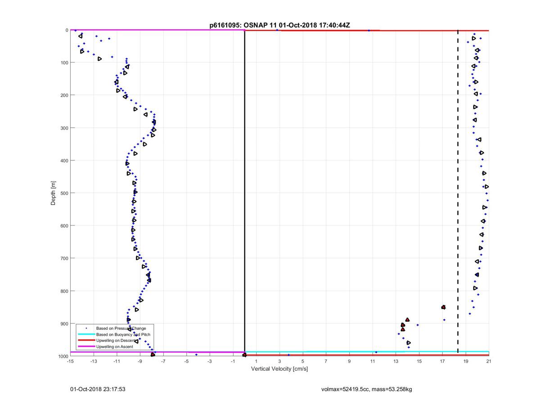Screen dimensions: 540x400
Task: Click the plot title 'p6161095: OSNAP 11 01-Oct-2018 17:40:44Z'
Action: point(279,25)
